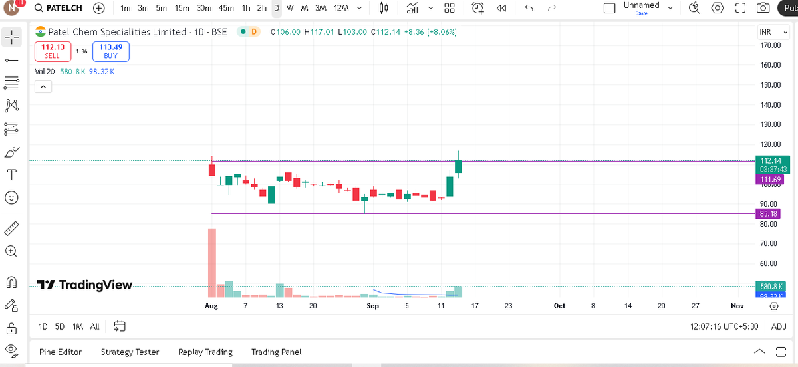The image size is (798, 367).
Task: Create an alert with clock icon
Action: pos(477,8)
